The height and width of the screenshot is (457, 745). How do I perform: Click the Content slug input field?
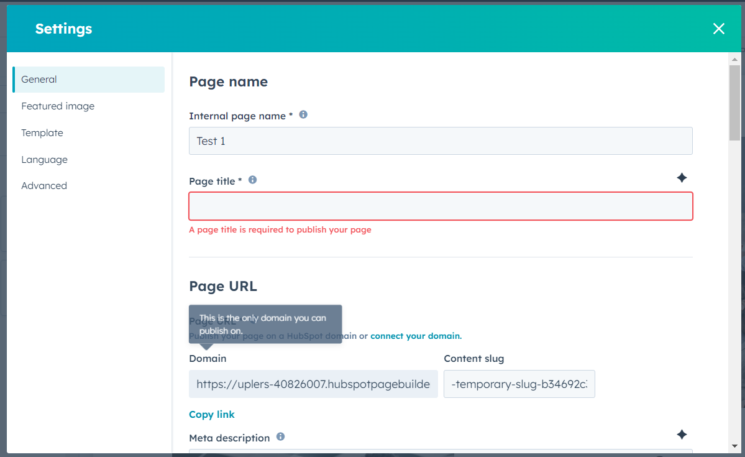click(x=519, y=384)
